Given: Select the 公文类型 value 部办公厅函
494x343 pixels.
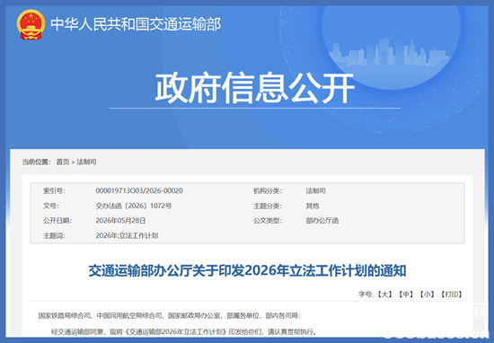Looking at the screenshot, I should [x=322, y=221].
